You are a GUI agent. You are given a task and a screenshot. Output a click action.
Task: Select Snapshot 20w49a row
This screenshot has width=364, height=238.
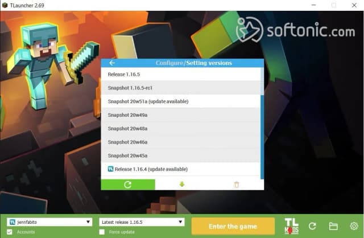click(x=181, y=115)
